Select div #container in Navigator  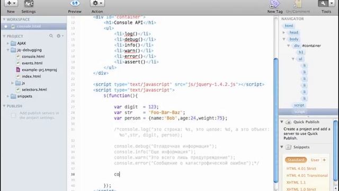307,46
